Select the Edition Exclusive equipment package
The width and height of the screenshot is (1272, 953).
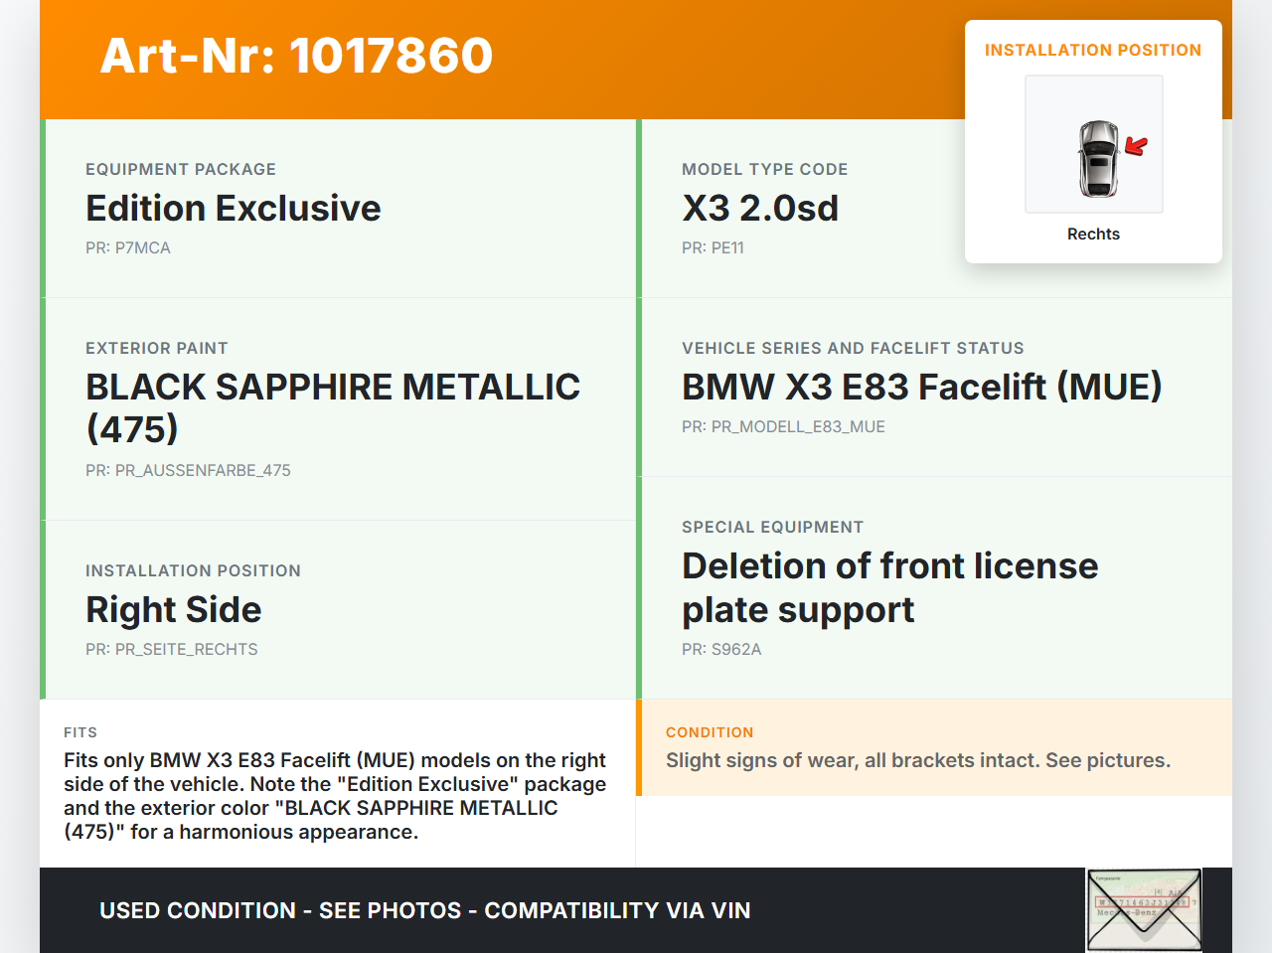click(233, 209)
